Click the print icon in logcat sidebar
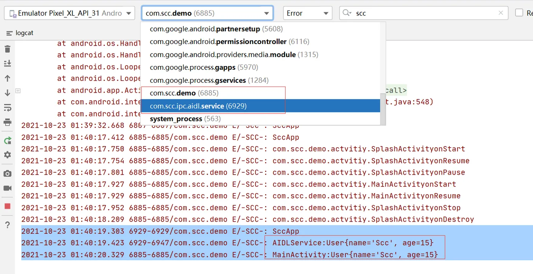 [x=8, y=122]
